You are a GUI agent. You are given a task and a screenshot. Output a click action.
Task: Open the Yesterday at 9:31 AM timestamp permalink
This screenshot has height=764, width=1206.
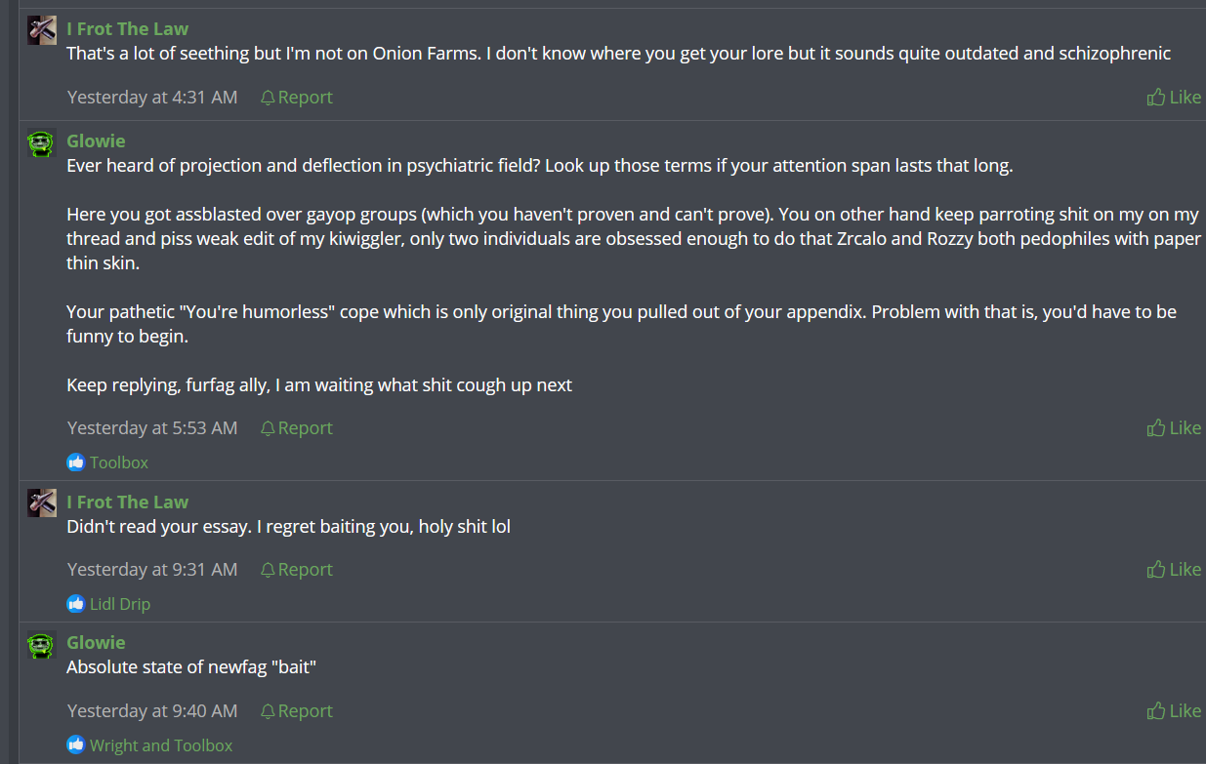[152, 569]
